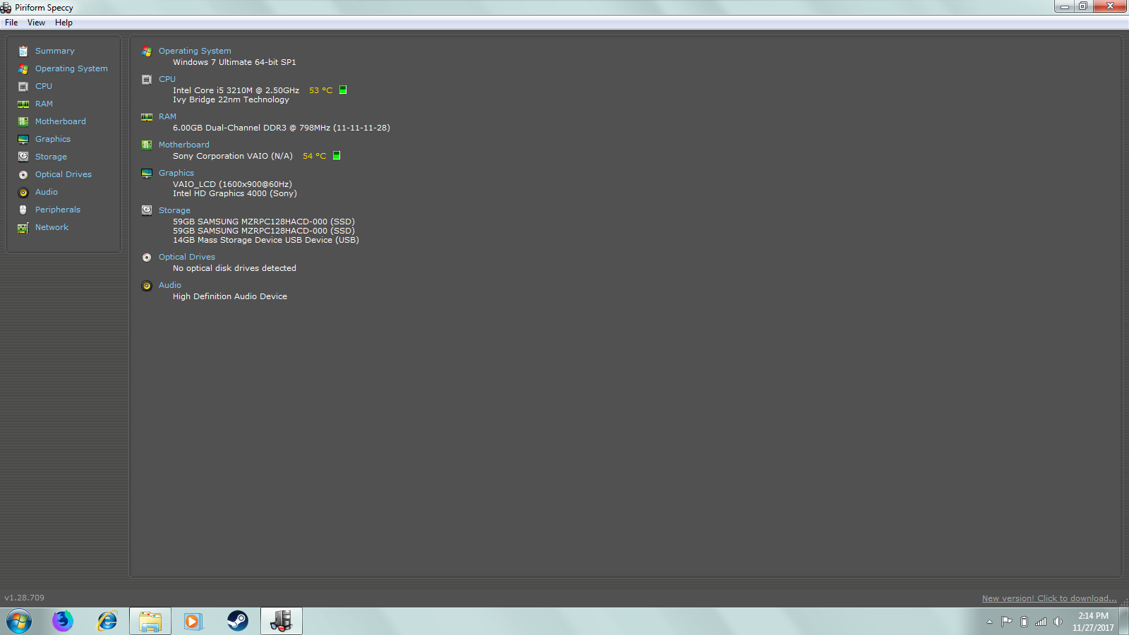
Task: Open the View menu
Action: 36,23
